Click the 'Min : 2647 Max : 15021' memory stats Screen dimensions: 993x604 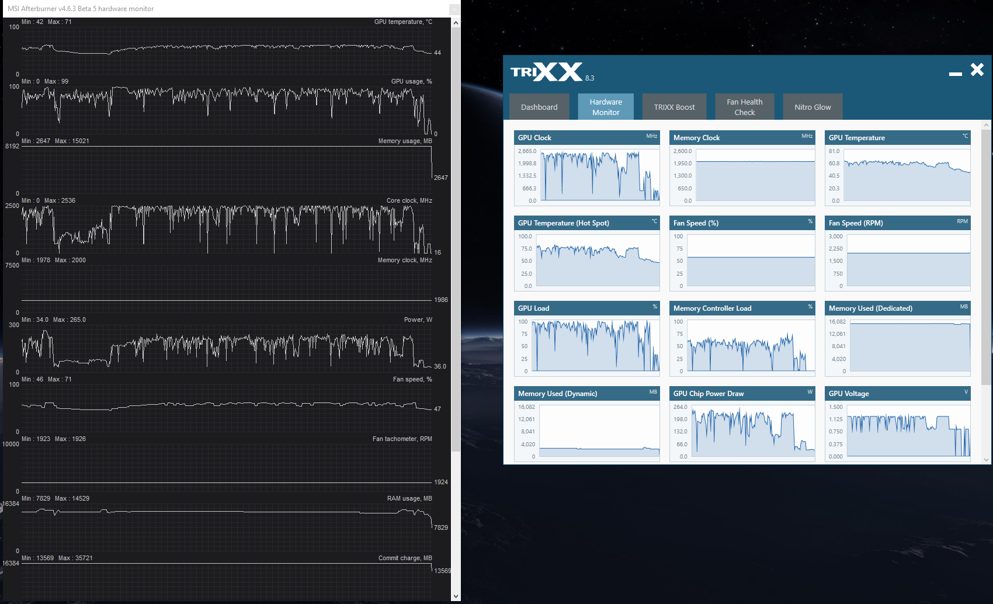(x=55, y=141)
